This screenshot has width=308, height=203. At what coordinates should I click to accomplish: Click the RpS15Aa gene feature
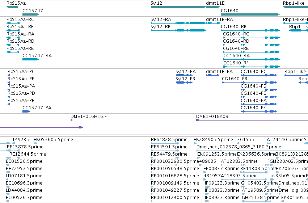click(12, 7)
